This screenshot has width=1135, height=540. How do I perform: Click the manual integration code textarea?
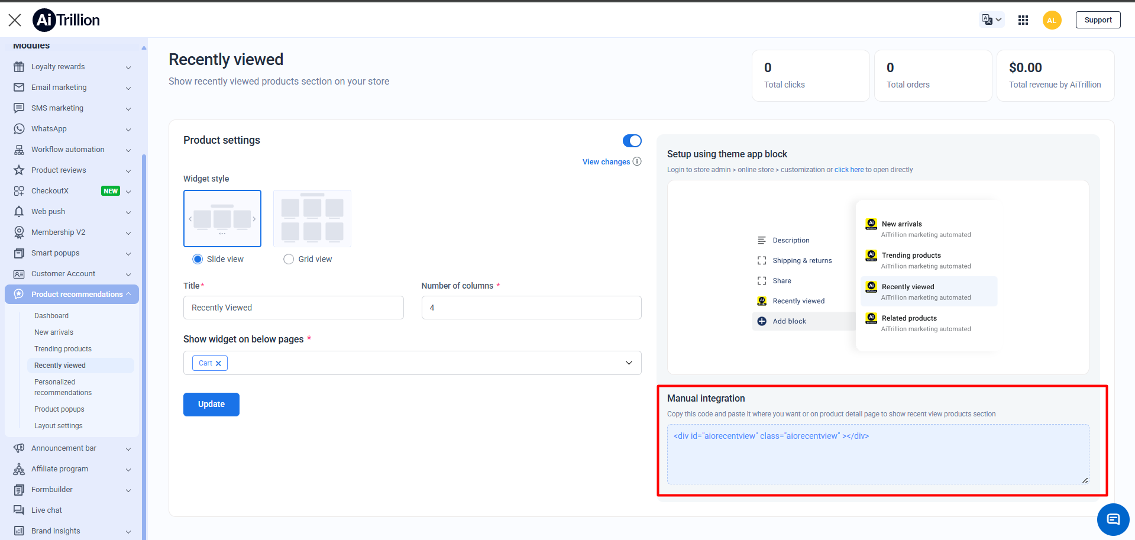point(878,454)
